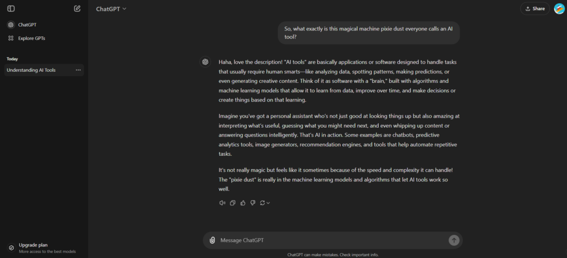Open the ChatGPT model selector dropdown

111,9
